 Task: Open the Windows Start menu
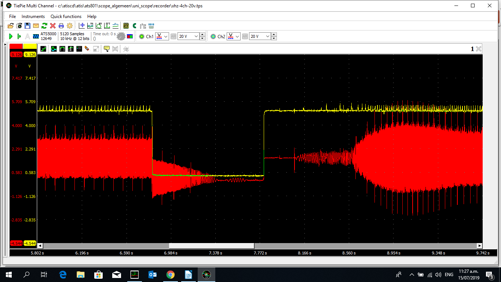[x=9, y=275]
